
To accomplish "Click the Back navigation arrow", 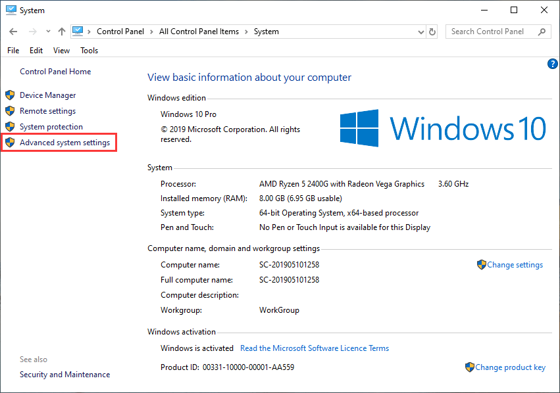I will pyautogui.click(x=14, y=32).
